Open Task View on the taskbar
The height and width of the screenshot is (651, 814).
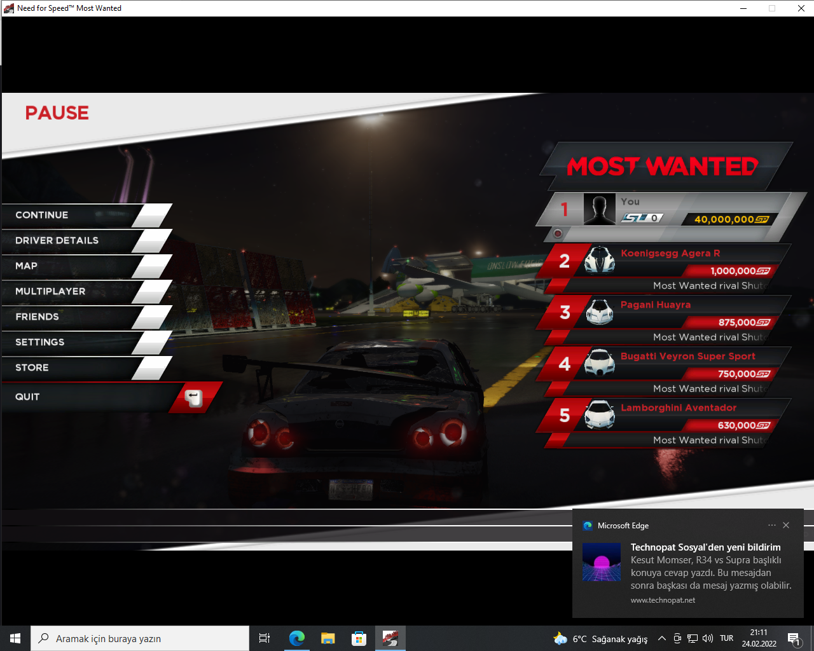[265, 638]
